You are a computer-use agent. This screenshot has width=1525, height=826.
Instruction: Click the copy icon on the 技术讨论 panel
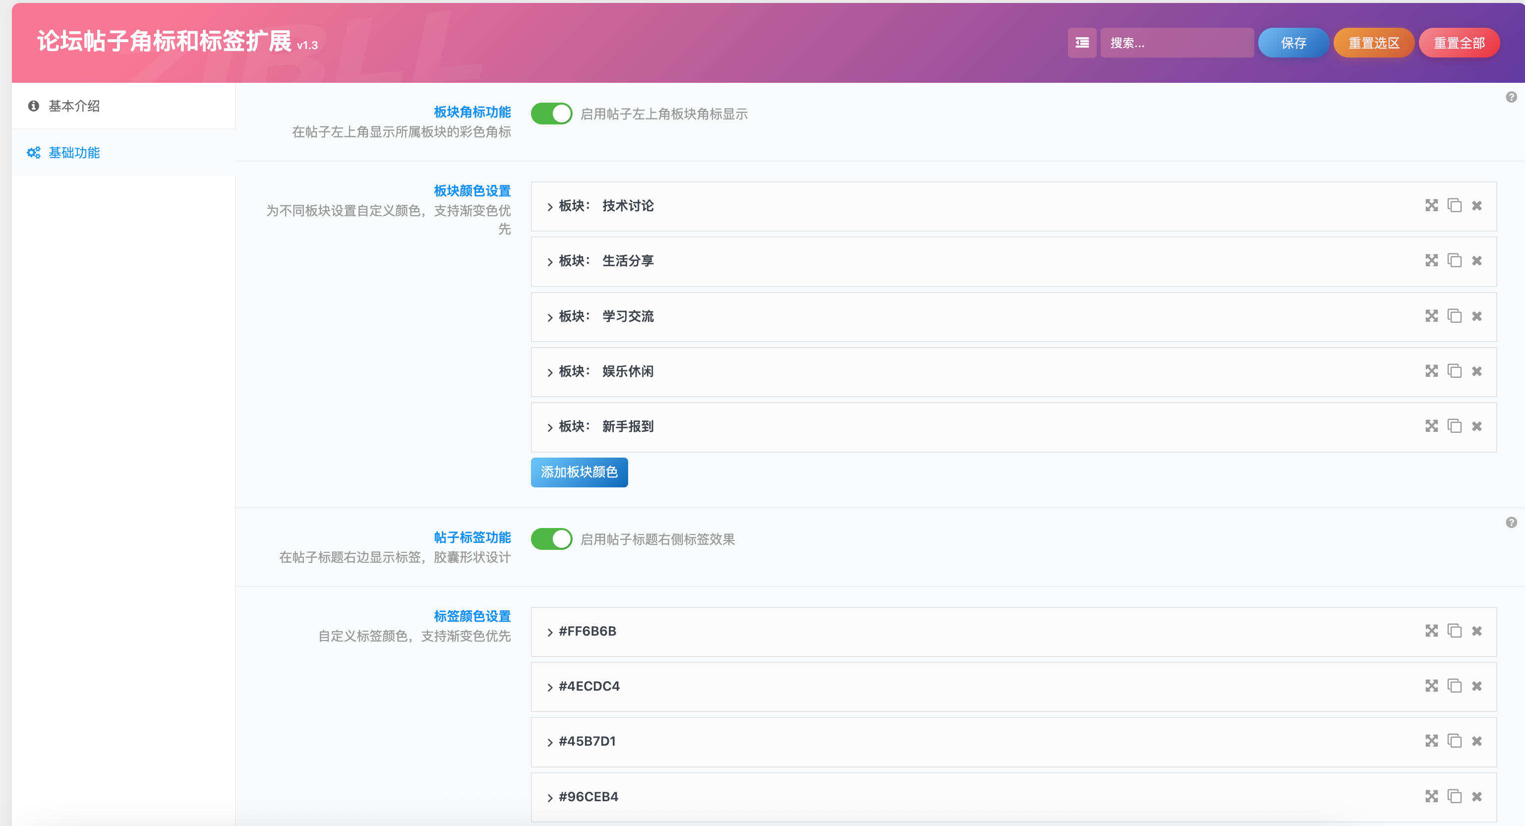click(1455, 206)
